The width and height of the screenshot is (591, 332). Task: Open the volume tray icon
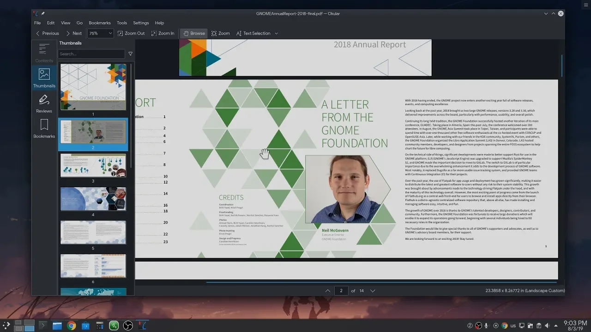click(x=547, y=326)
